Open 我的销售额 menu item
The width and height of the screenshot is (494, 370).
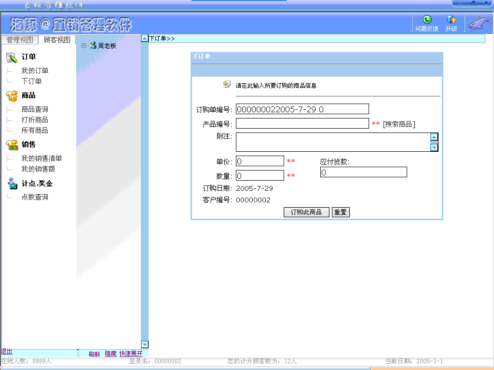(x=38, y=169)
